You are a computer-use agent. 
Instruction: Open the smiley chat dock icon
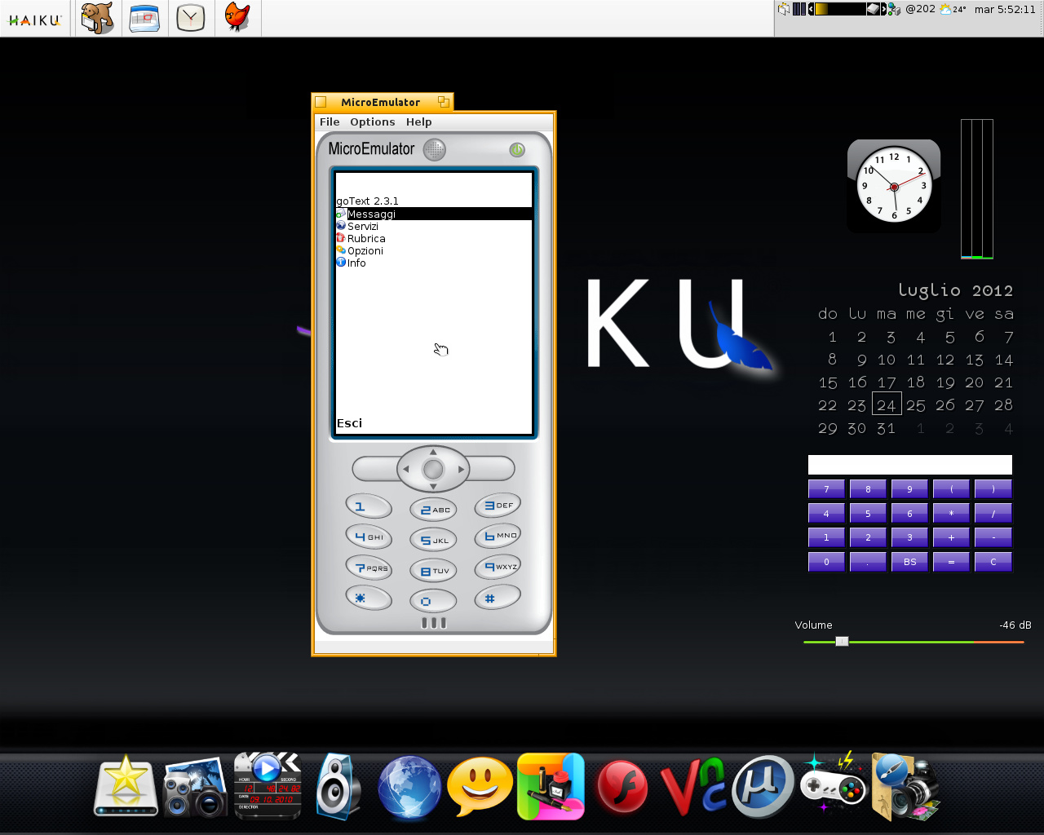tap(480, 786)
